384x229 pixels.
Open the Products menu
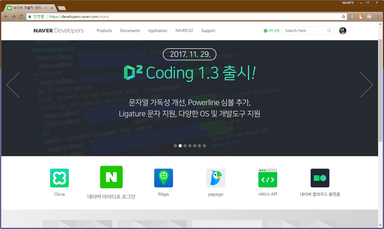coord(104,31)
